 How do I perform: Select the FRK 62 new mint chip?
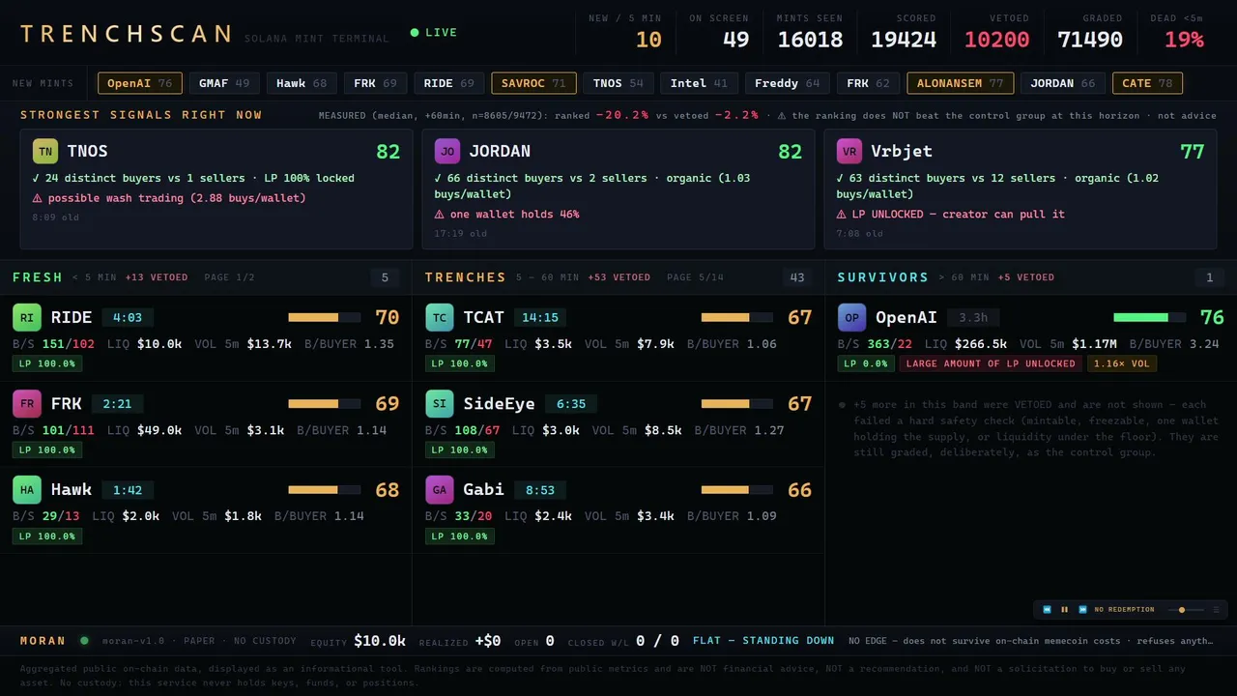pos(868,83)
